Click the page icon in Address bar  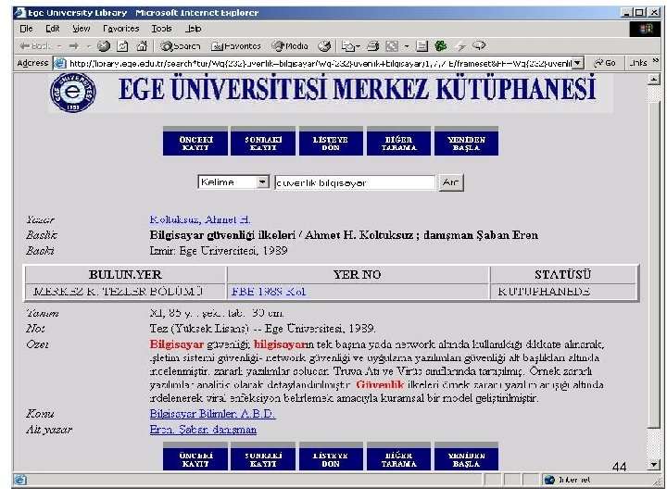[x=60, y=63]
